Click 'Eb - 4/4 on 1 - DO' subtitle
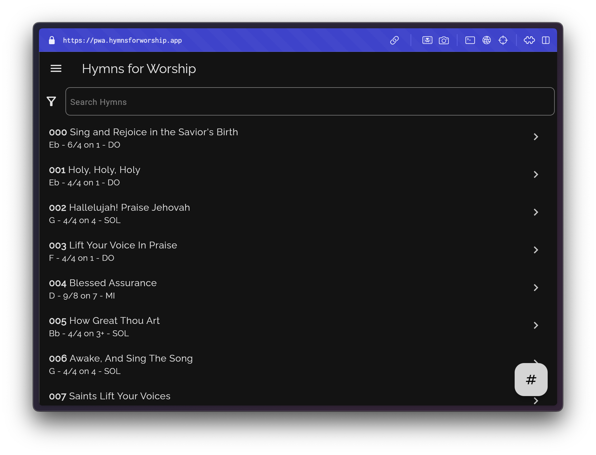The width and height of the screenshot is (596, 455). pyautogui.click(x=84, y=182)
